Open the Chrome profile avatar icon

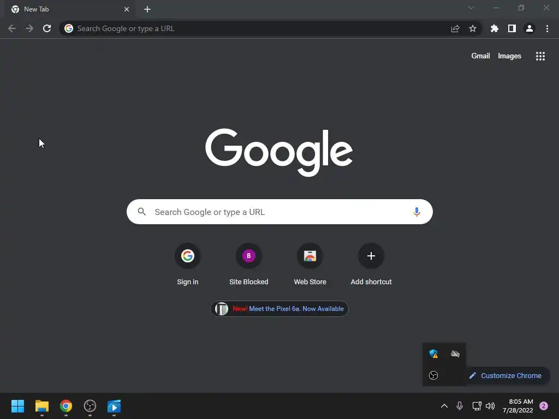530,28
